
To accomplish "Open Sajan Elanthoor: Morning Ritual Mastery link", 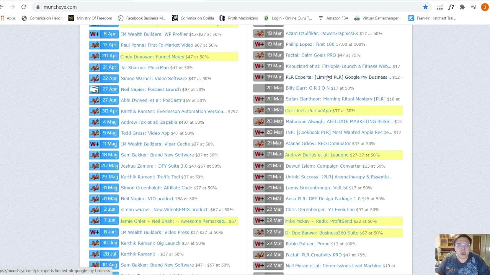I will [335, 99].
